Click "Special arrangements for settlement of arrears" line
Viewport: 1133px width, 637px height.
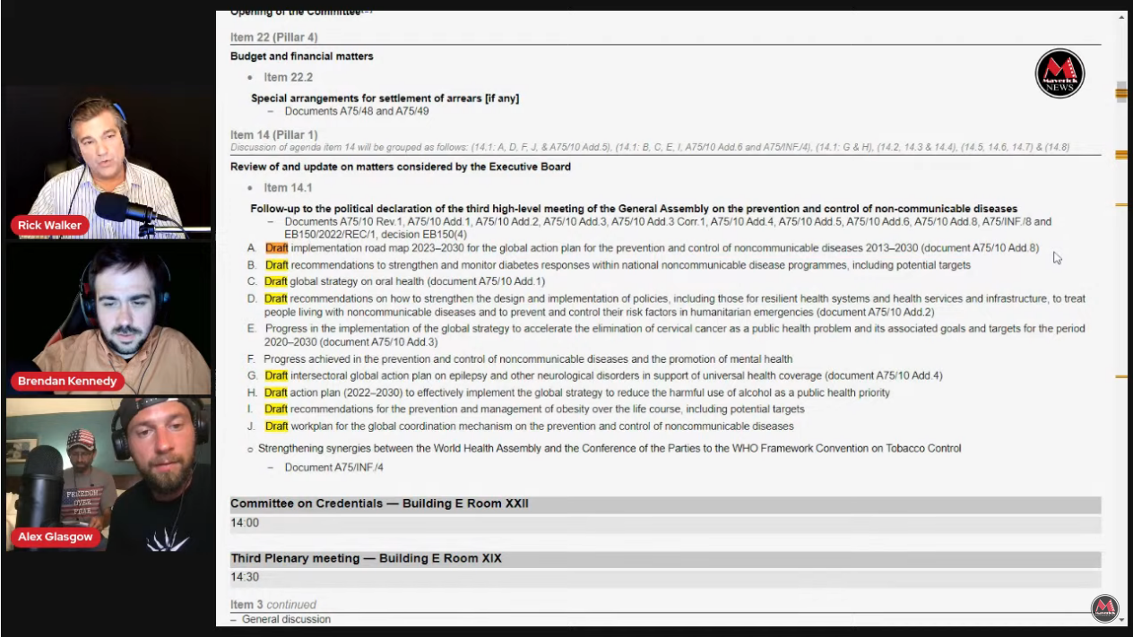click(385, 99)
